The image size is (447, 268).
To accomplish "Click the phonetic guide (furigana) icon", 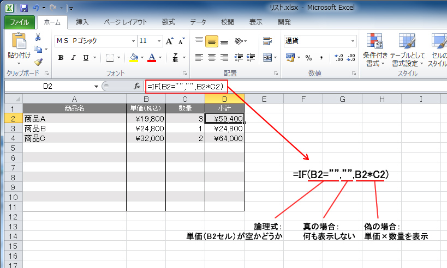I will tap(175, 58).
